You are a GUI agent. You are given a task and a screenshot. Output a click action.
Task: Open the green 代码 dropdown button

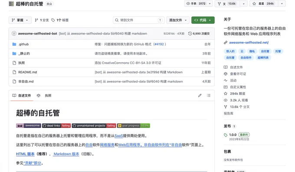coord(203,20)
